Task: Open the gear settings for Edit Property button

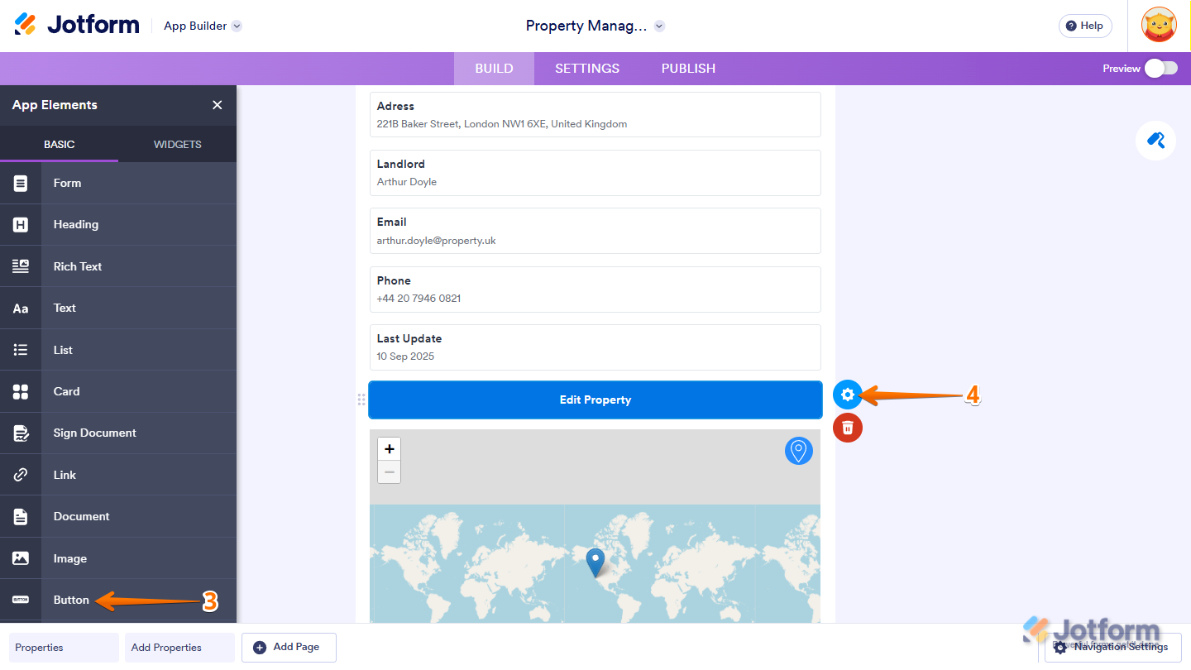Action: 847,395
